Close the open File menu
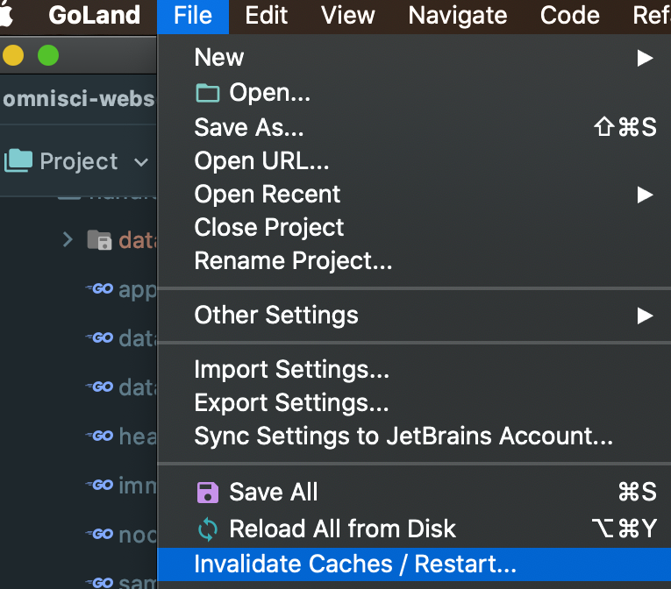 click(x=193, y=17)
